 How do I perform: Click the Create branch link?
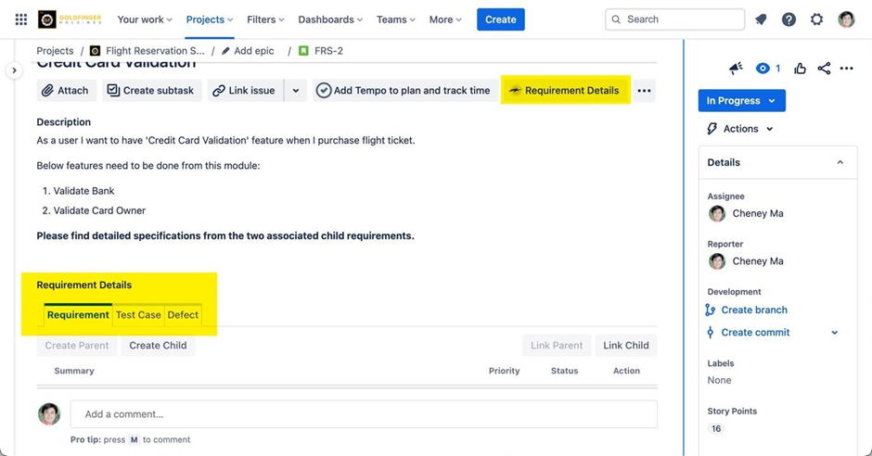[x=753, y=310]
